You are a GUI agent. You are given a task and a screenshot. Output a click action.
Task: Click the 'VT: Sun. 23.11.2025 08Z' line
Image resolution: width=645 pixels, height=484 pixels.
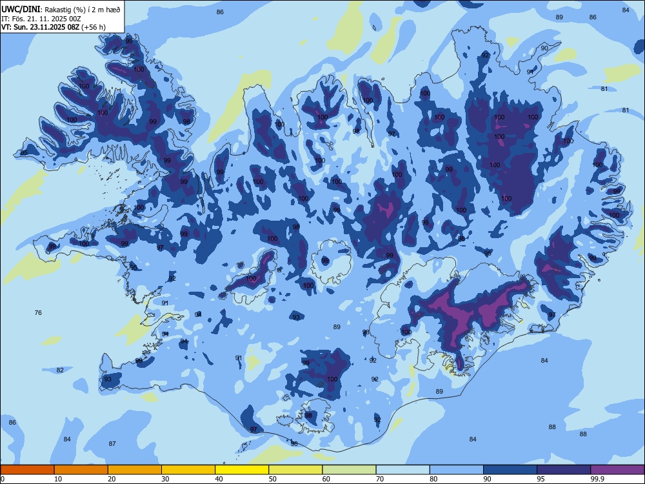(x=40, y=27)
